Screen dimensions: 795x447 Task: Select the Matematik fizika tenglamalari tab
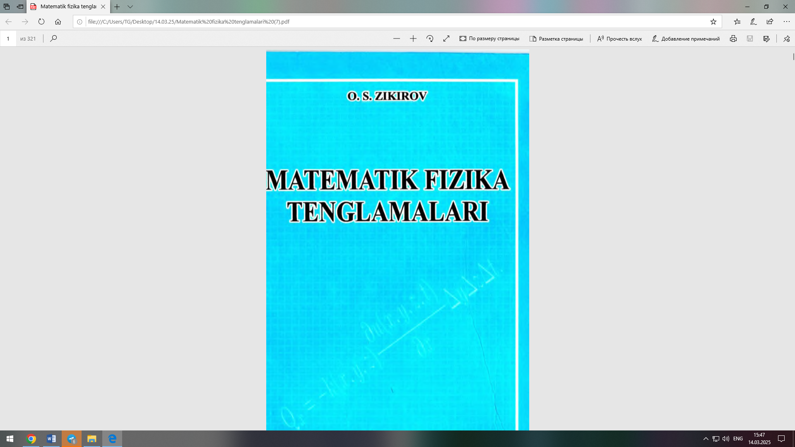(68, 7)
